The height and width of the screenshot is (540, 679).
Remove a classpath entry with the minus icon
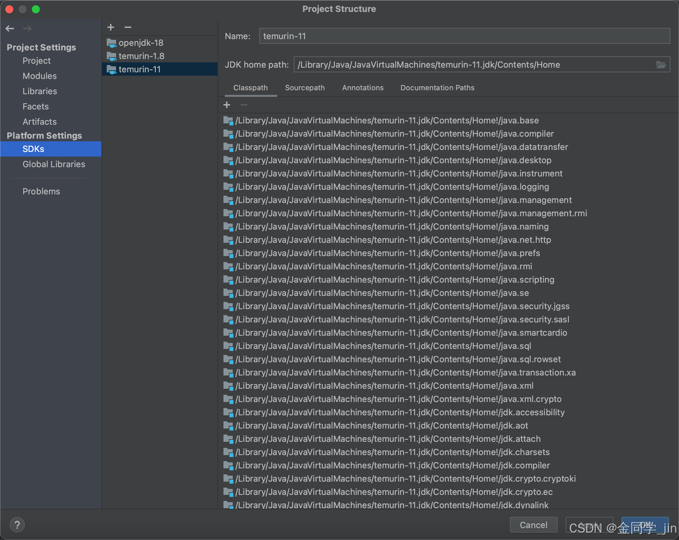(244, 105)
